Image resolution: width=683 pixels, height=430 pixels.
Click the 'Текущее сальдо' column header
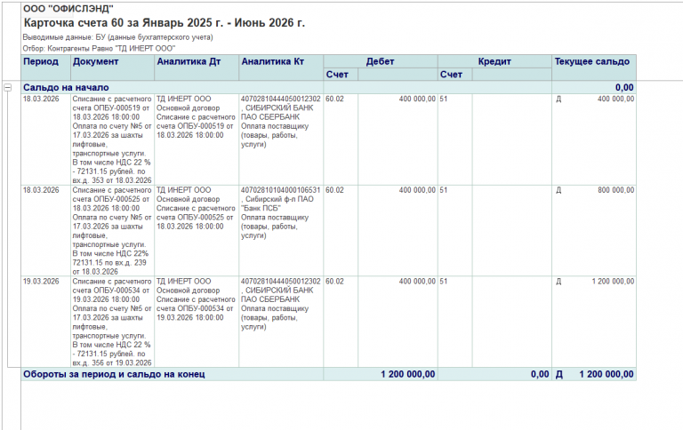tap(594, 68)
